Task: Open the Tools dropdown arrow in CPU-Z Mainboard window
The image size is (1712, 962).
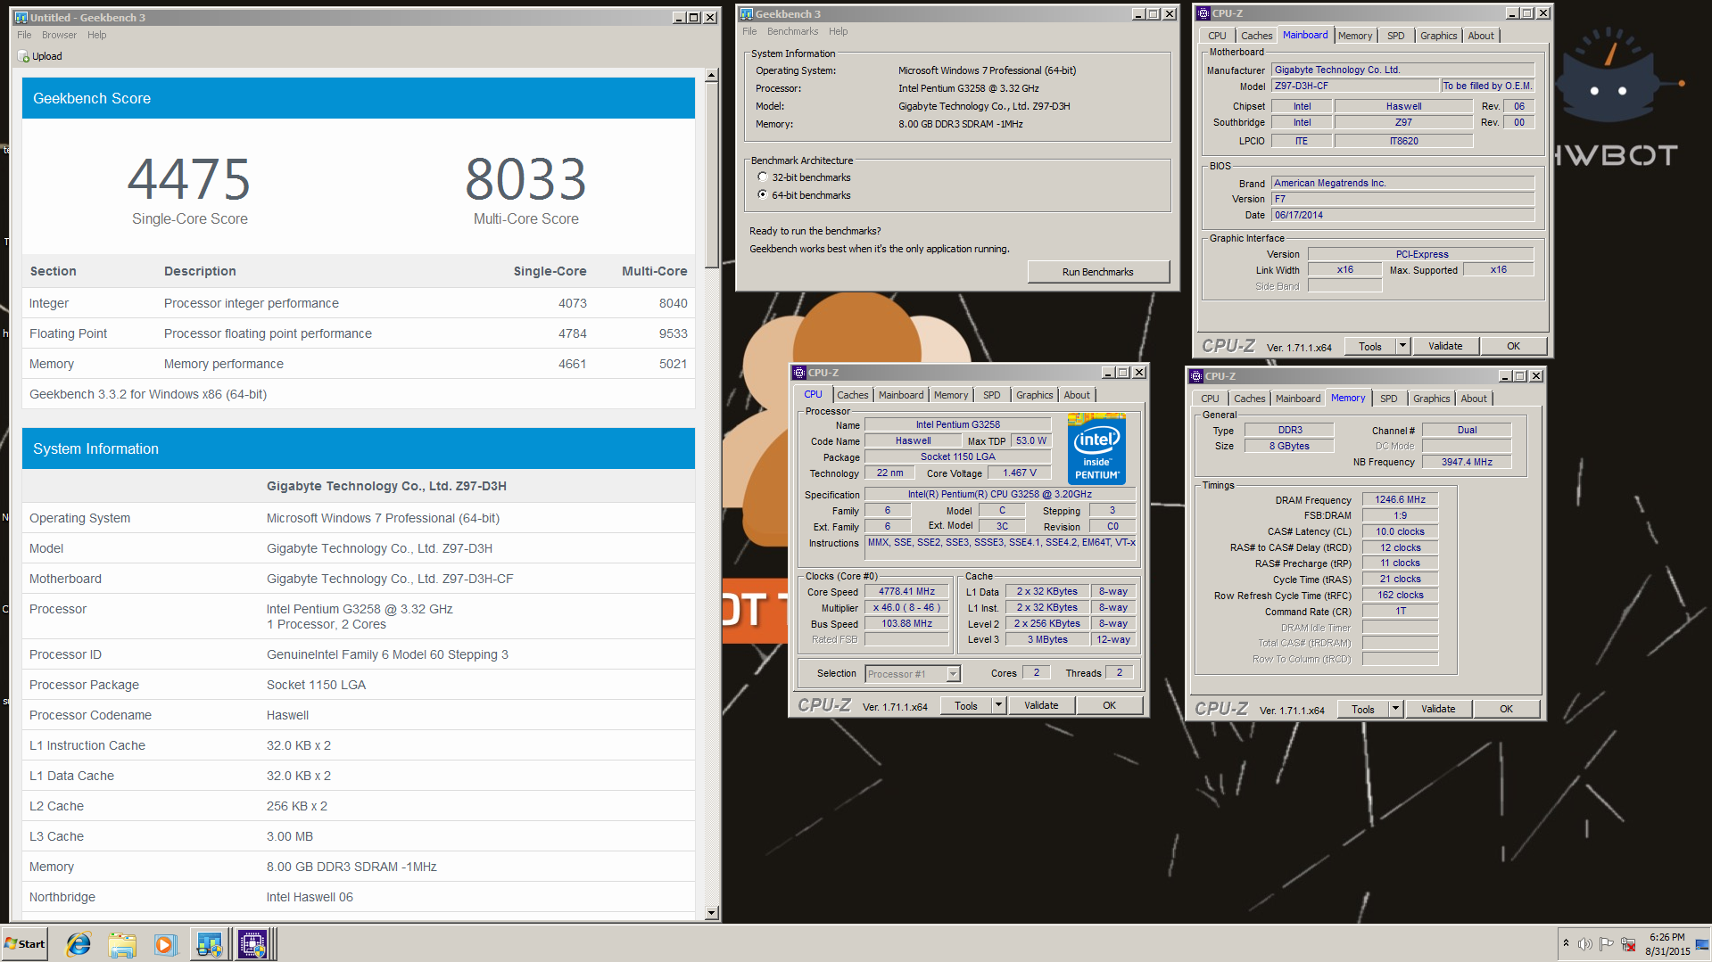Action: click(x=1402, y=346)
